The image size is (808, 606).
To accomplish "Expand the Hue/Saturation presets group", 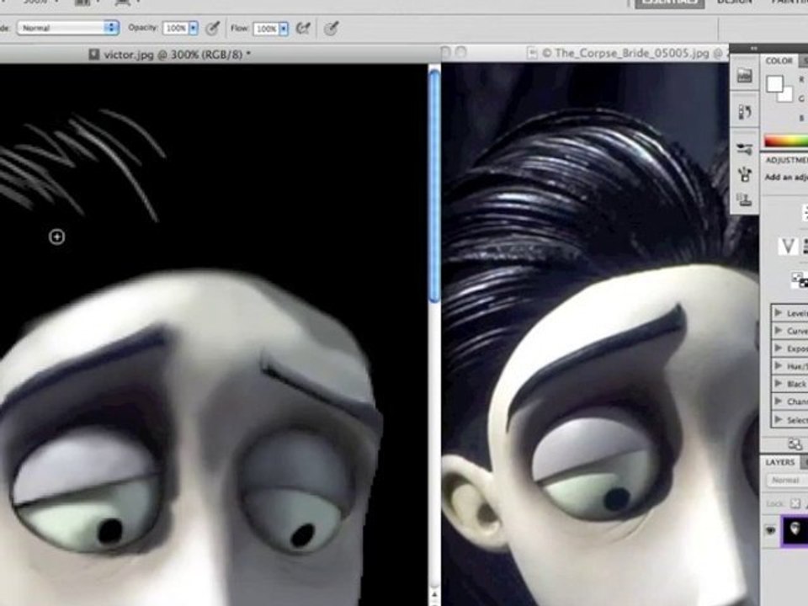I will click(x=779, y=366).
